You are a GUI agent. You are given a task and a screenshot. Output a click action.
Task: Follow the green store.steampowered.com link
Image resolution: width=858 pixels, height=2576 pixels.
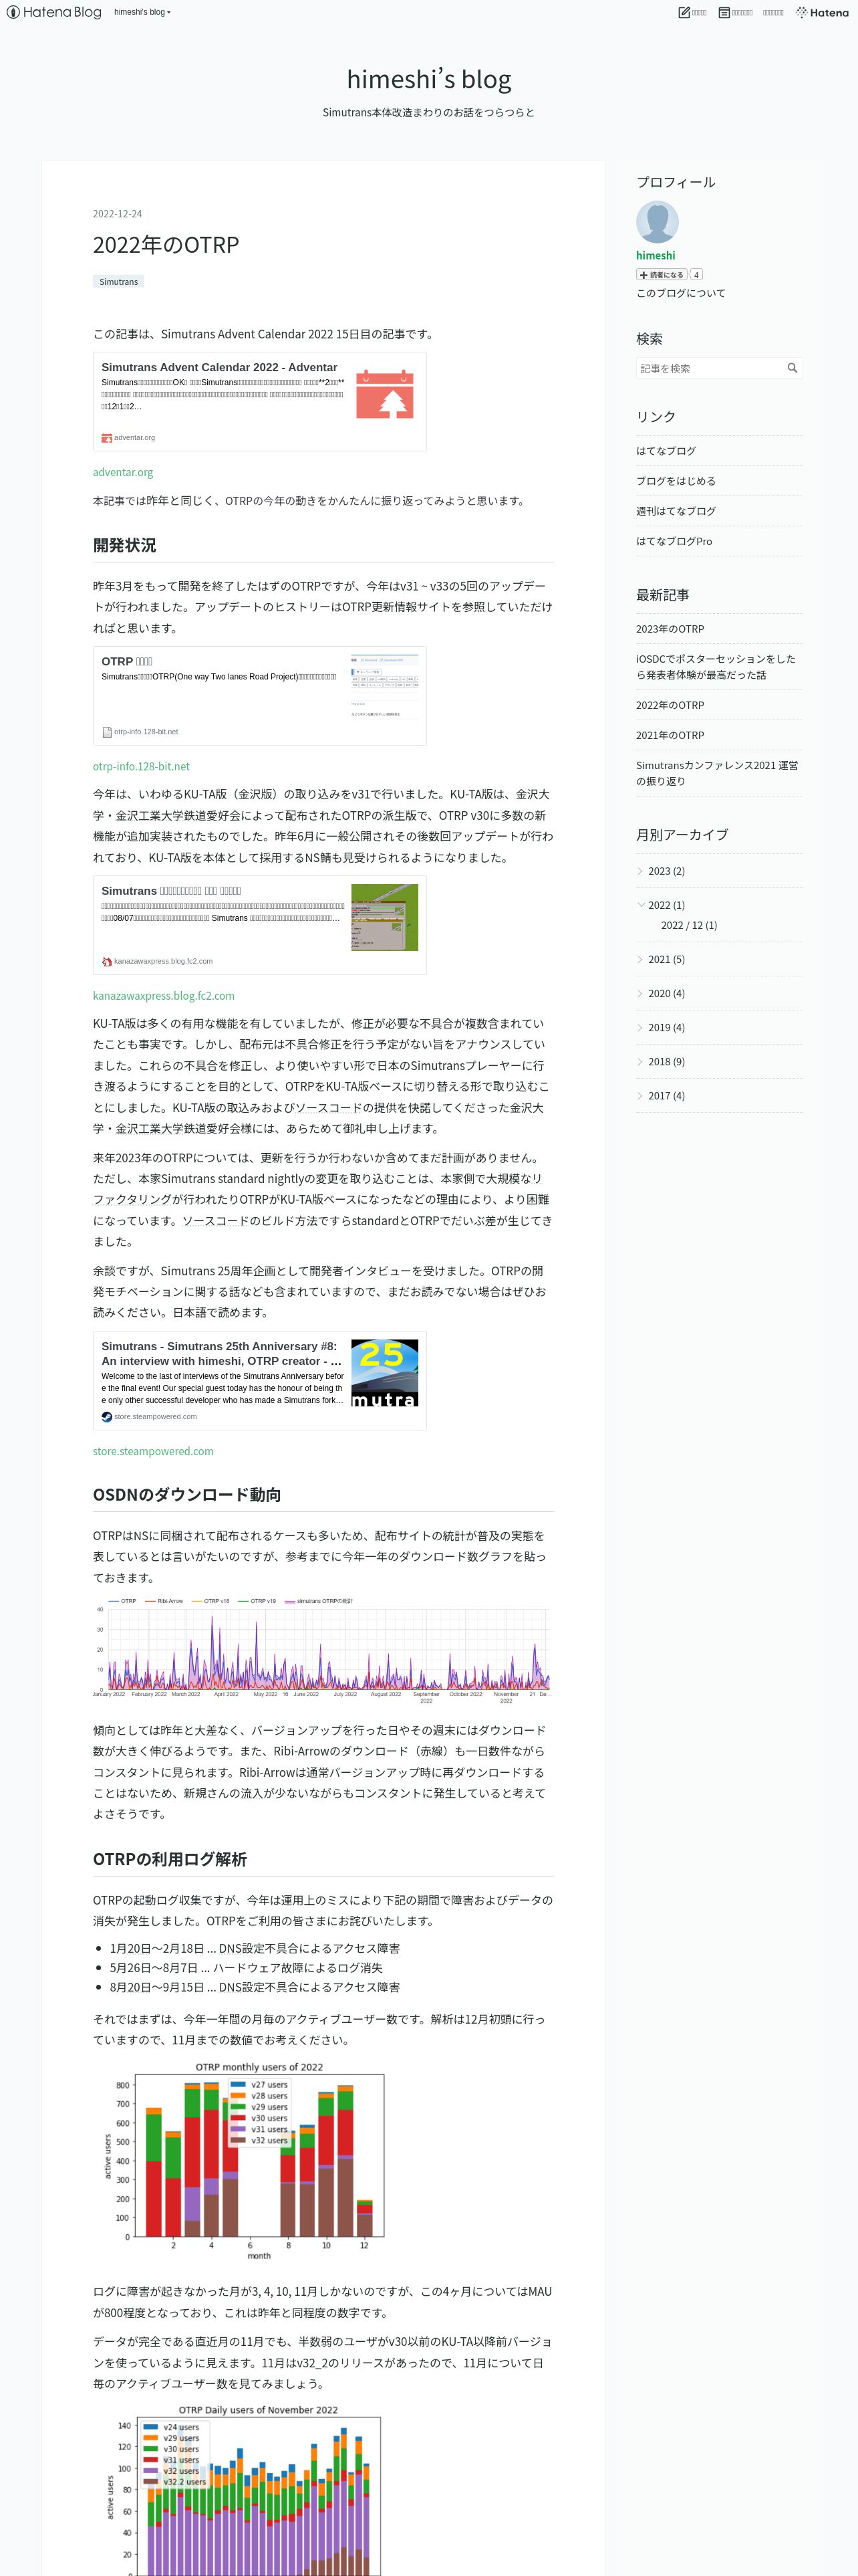tap(153, 1451)
